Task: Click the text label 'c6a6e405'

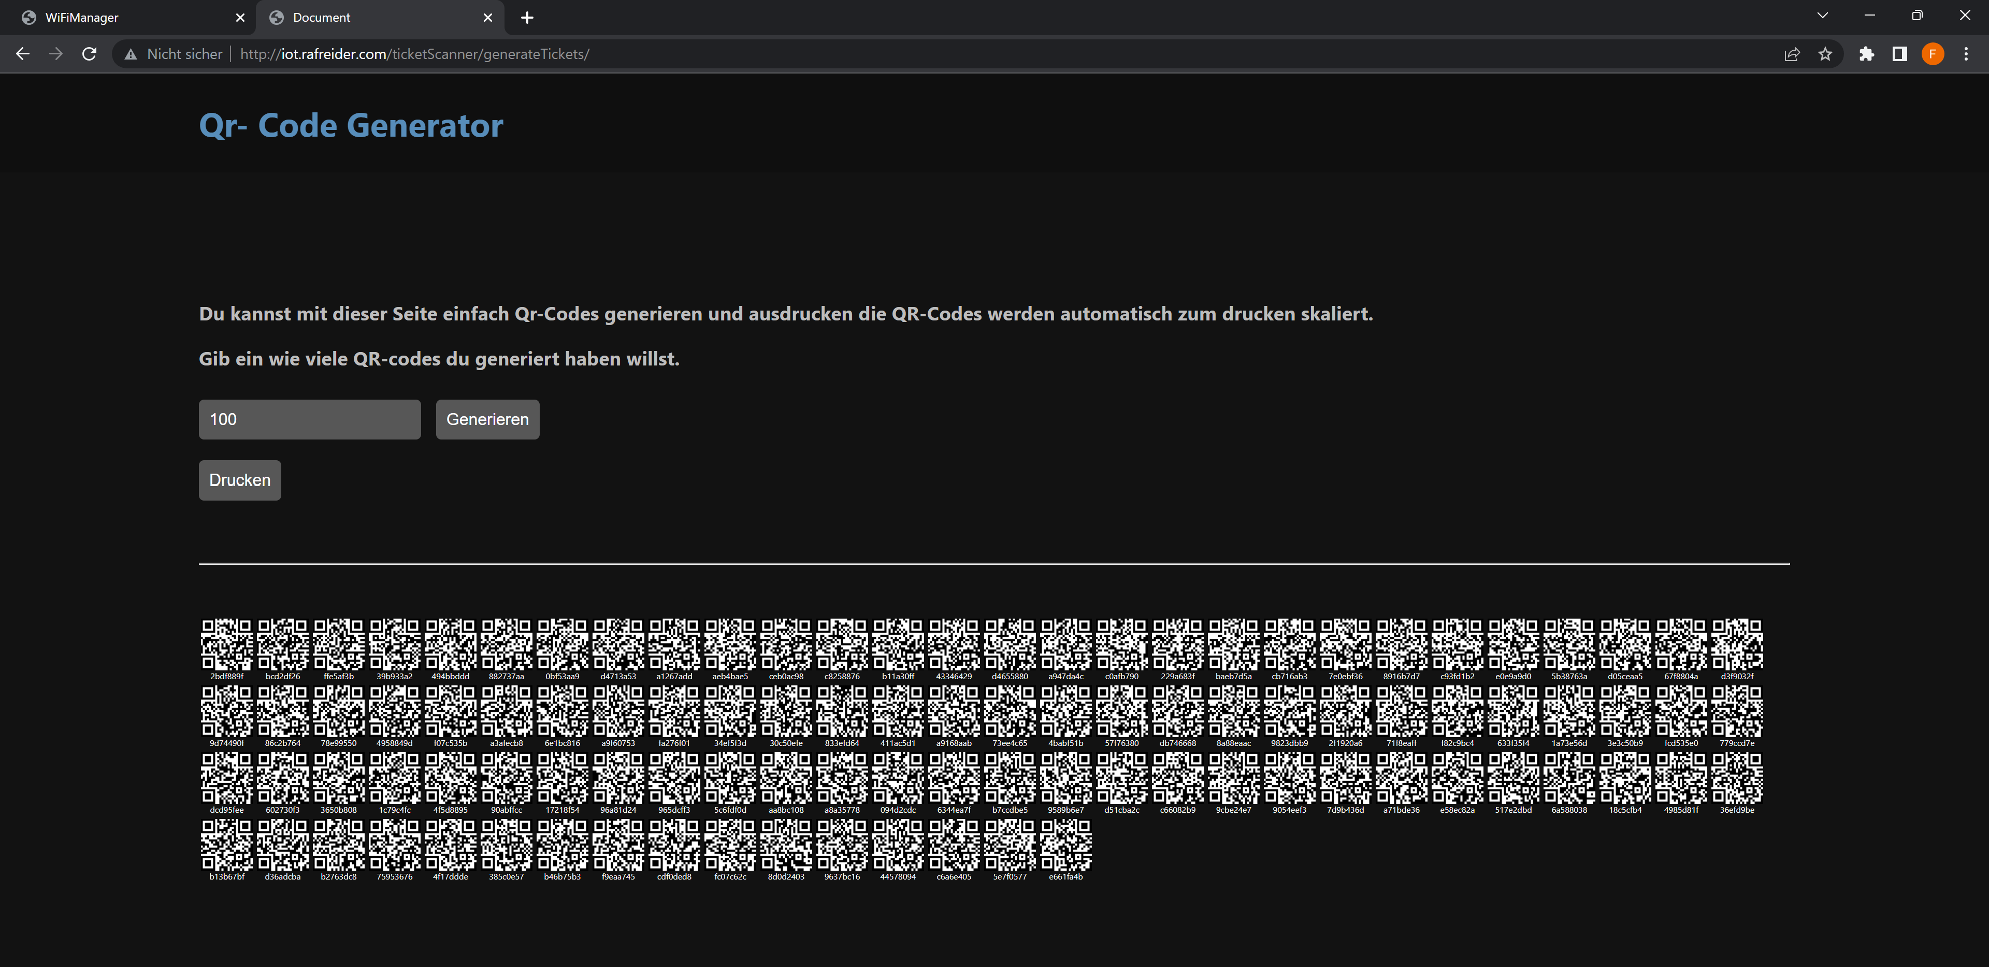Action: click(x=954, y=877)
